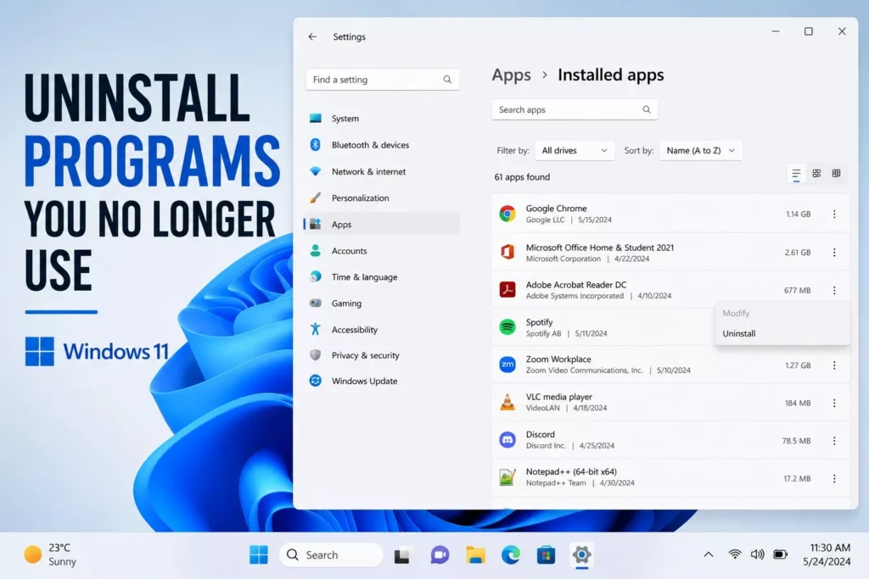
Task: Click in the Find a setting field
Action: [382, 80]
